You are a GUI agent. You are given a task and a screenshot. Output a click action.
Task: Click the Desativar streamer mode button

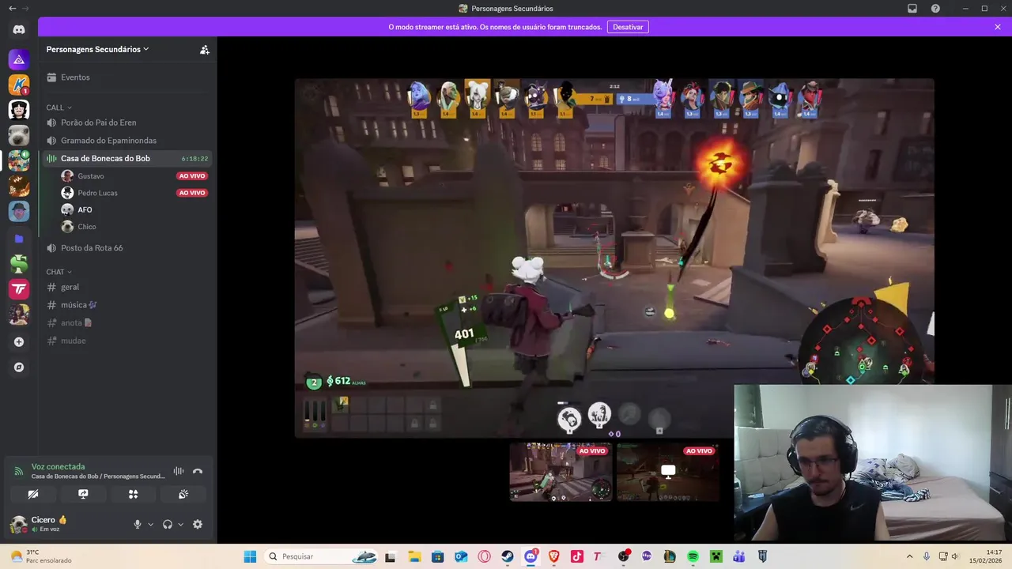[x=628, y=27]
